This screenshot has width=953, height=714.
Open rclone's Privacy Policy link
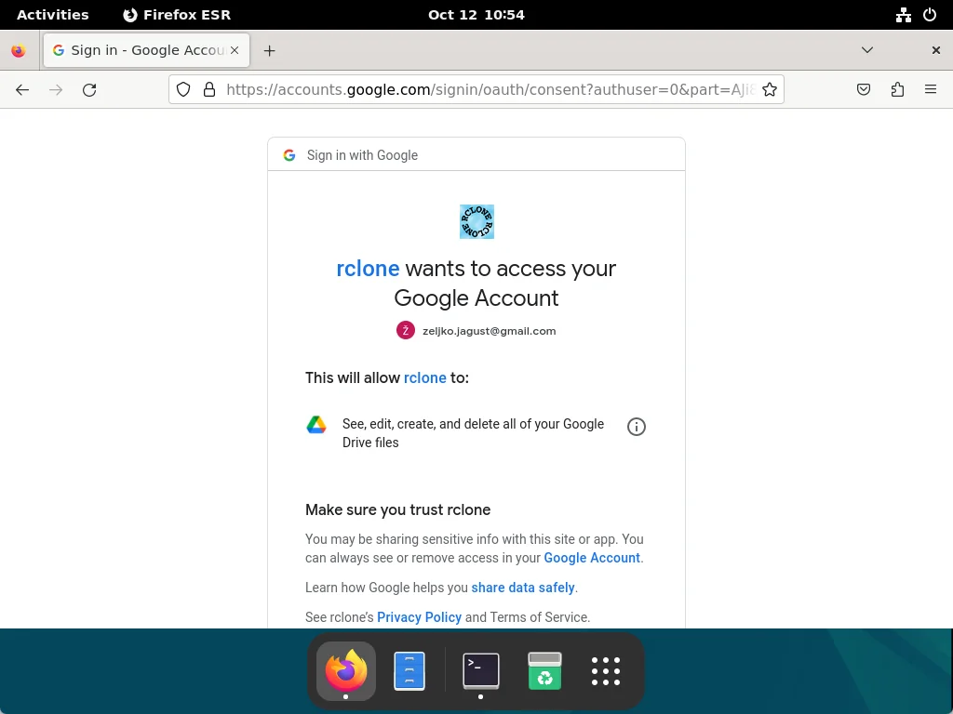click(x=420, y=617)
